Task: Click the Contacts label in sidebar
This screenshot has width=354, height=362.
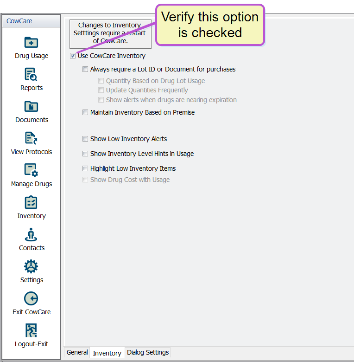Action: pyautogui.click(x=32, y=248)
